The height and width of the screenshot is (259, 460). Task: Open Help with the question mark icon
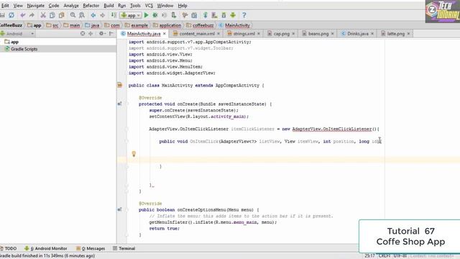244,15
